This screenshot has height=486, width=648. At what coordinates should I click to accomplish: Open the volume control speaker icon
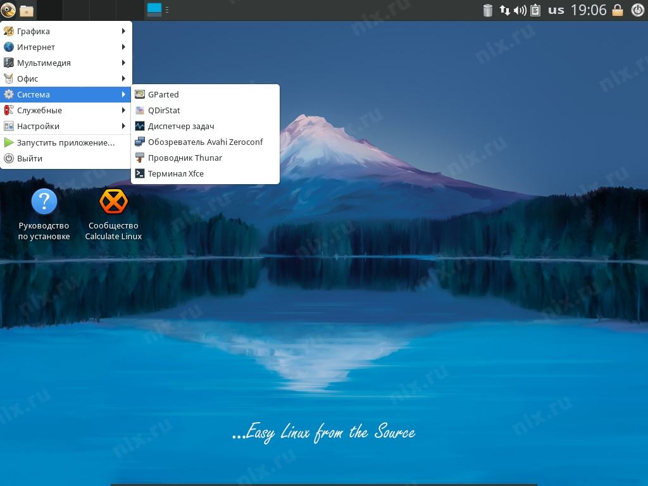(x=520, y=10)
